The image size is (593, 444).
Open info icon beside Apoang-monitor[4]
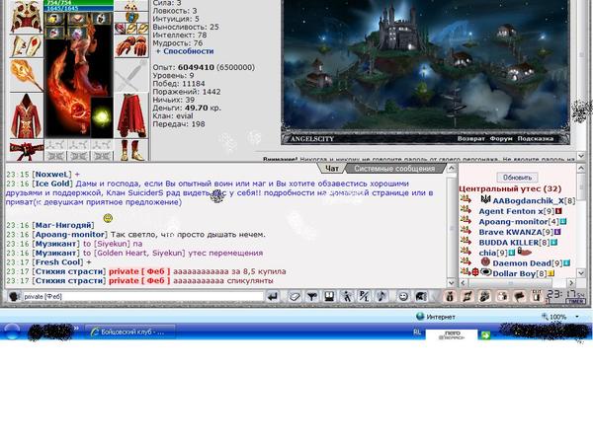click(563, 222)
